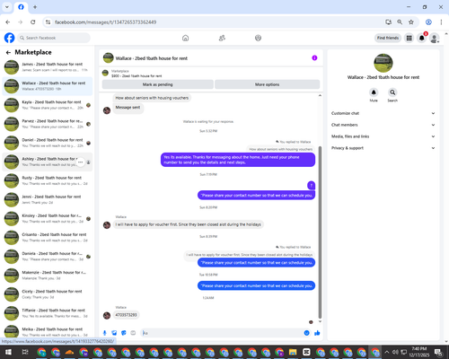Open Crisanto conversation in list
The image size is (449, 359).
[48, 238]
